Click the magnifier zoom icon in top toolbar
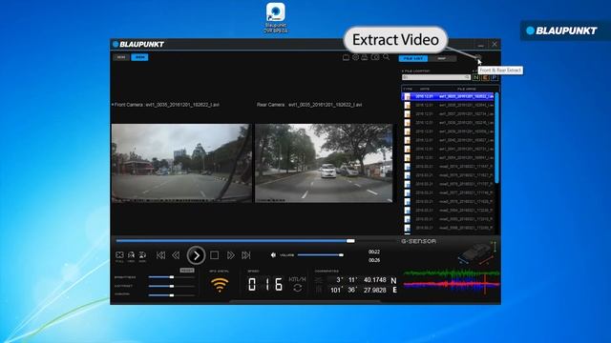The image size is (611, 343). [x=386, y=57]
